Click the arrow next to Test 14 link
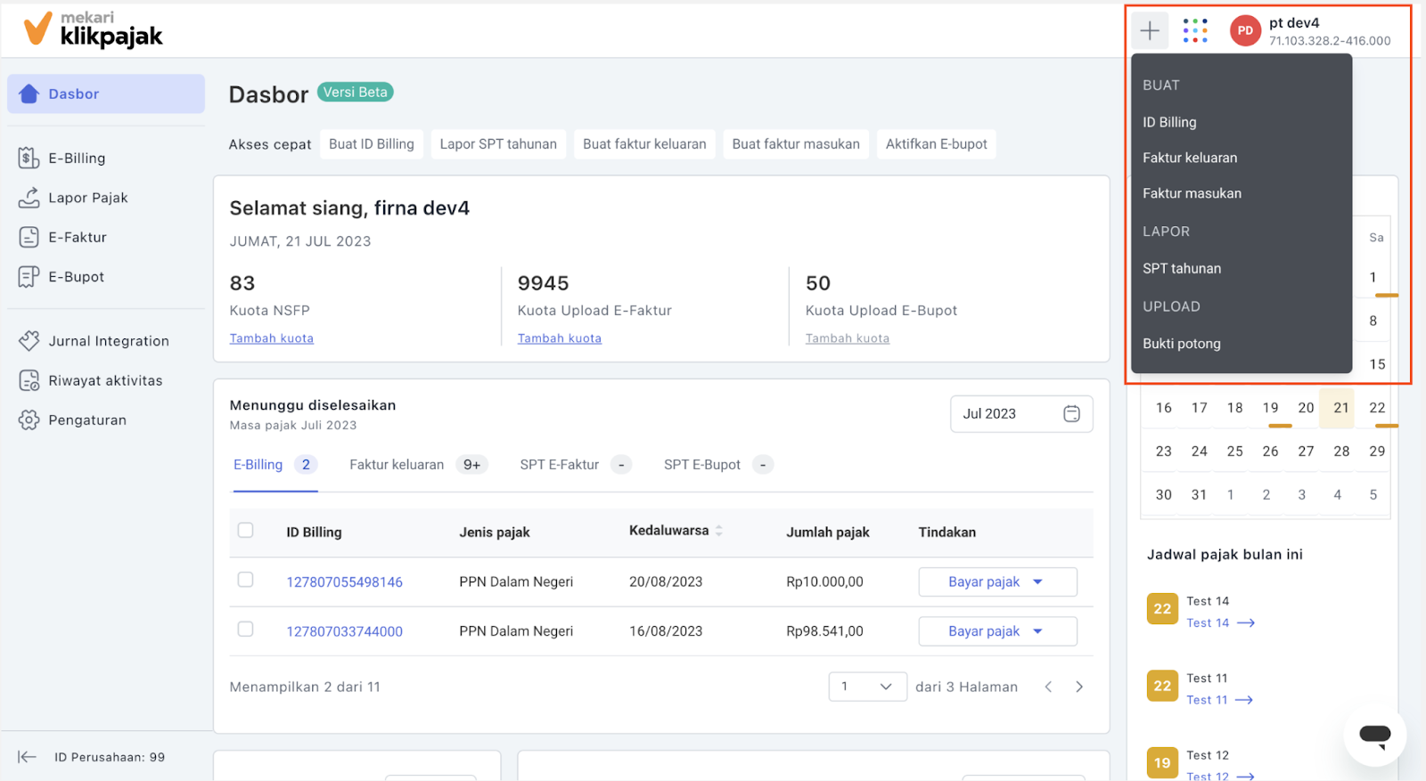The image size is (1426, 781). [x=1246, y=623]
